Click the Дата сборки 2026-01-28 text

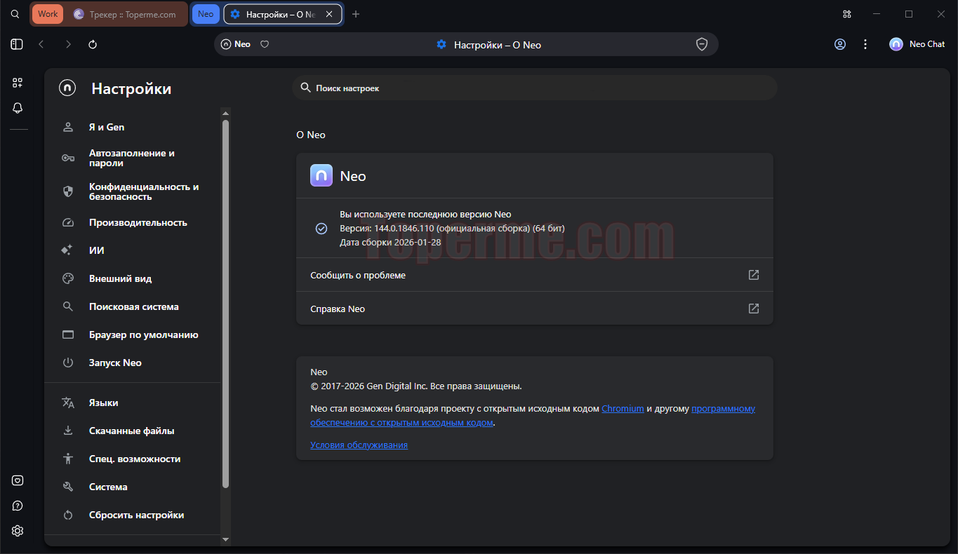[x=390, y=242]
